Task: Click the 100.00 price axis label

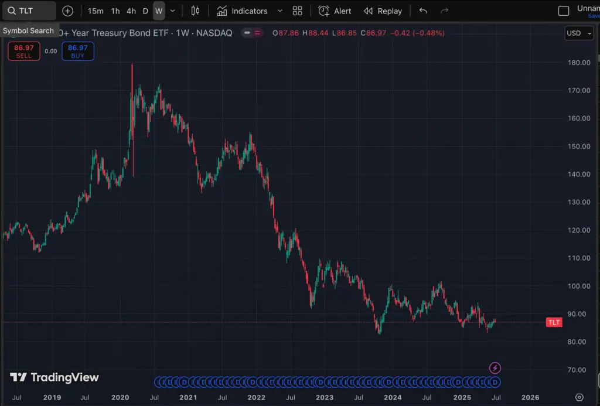Action: pyautogui.click(x=579, y=286)
